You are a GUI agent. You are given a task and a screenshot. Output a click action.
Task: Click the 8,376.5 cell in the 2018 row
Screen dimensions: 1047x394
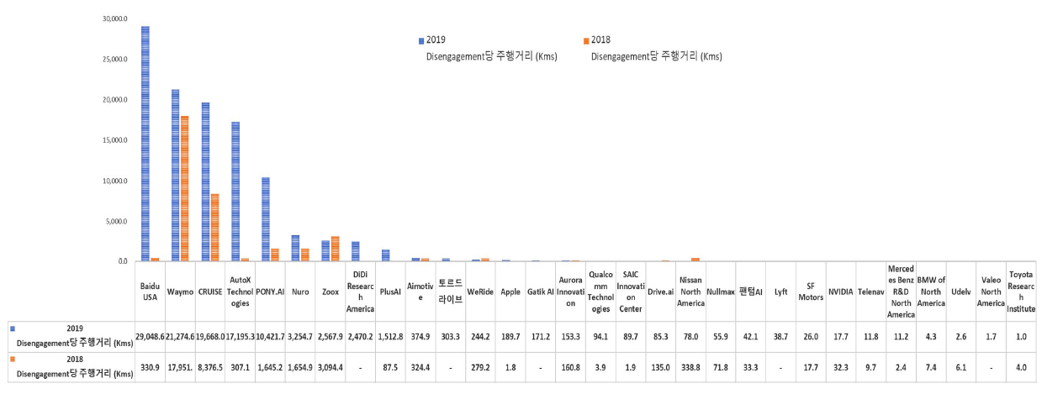[x=210, y=367]
